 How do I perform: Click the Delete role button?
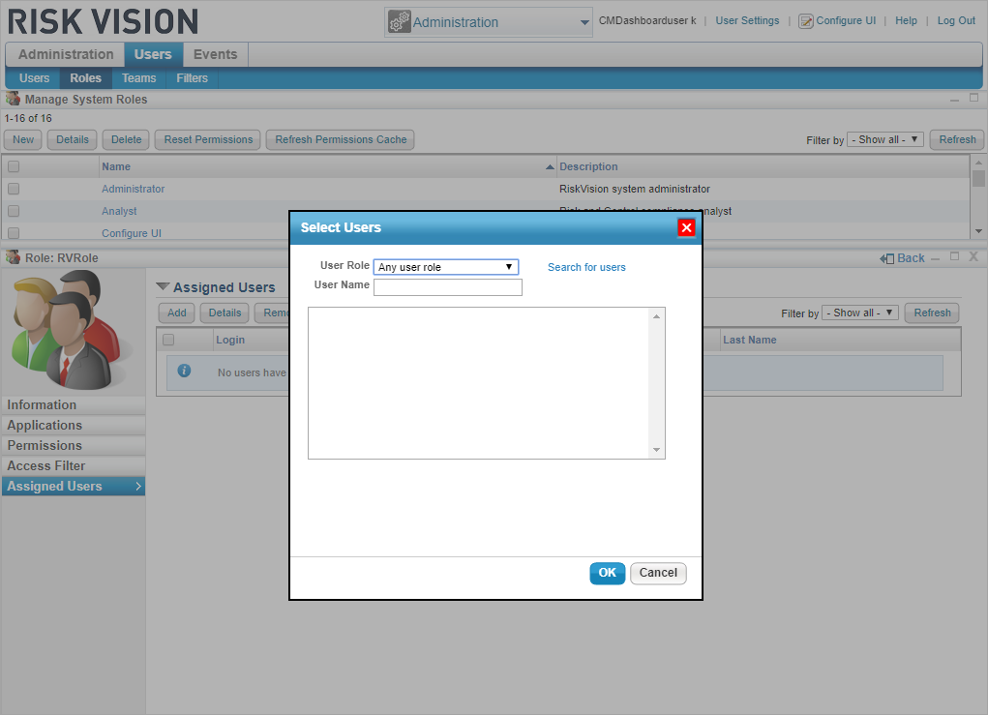pos(126,140)
